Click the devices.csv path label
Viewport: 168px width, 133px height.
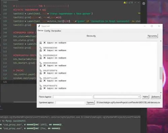pos(128,103)
